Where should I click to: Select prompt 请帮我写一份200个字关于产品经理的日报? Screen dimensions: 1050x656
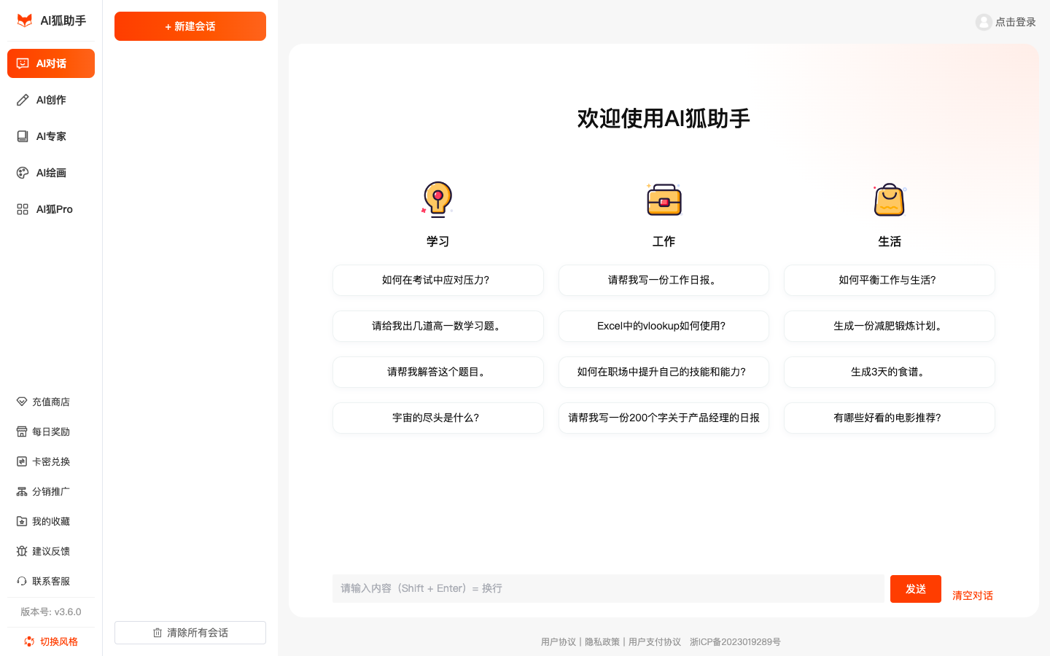(664, 418)
